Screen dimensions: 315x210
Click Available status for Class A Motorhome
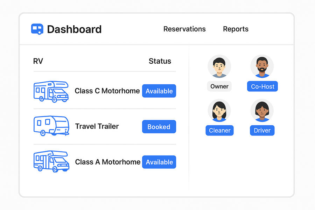pos(159,162)
